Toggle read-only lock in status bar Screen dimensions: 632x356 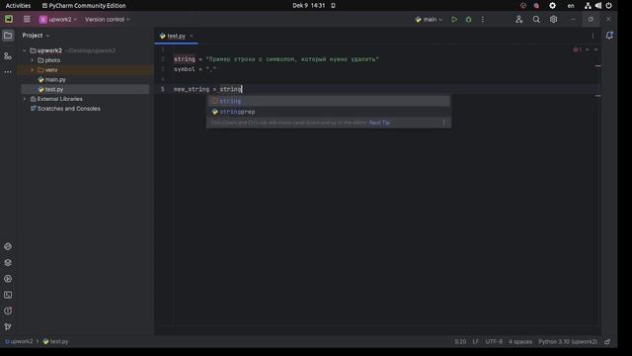click(x=607, y=341)
